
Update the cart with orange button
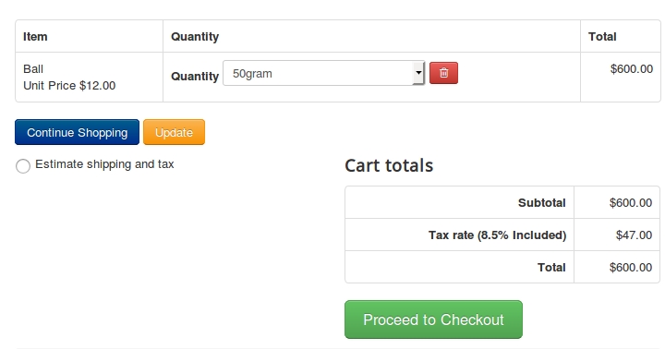174,132
